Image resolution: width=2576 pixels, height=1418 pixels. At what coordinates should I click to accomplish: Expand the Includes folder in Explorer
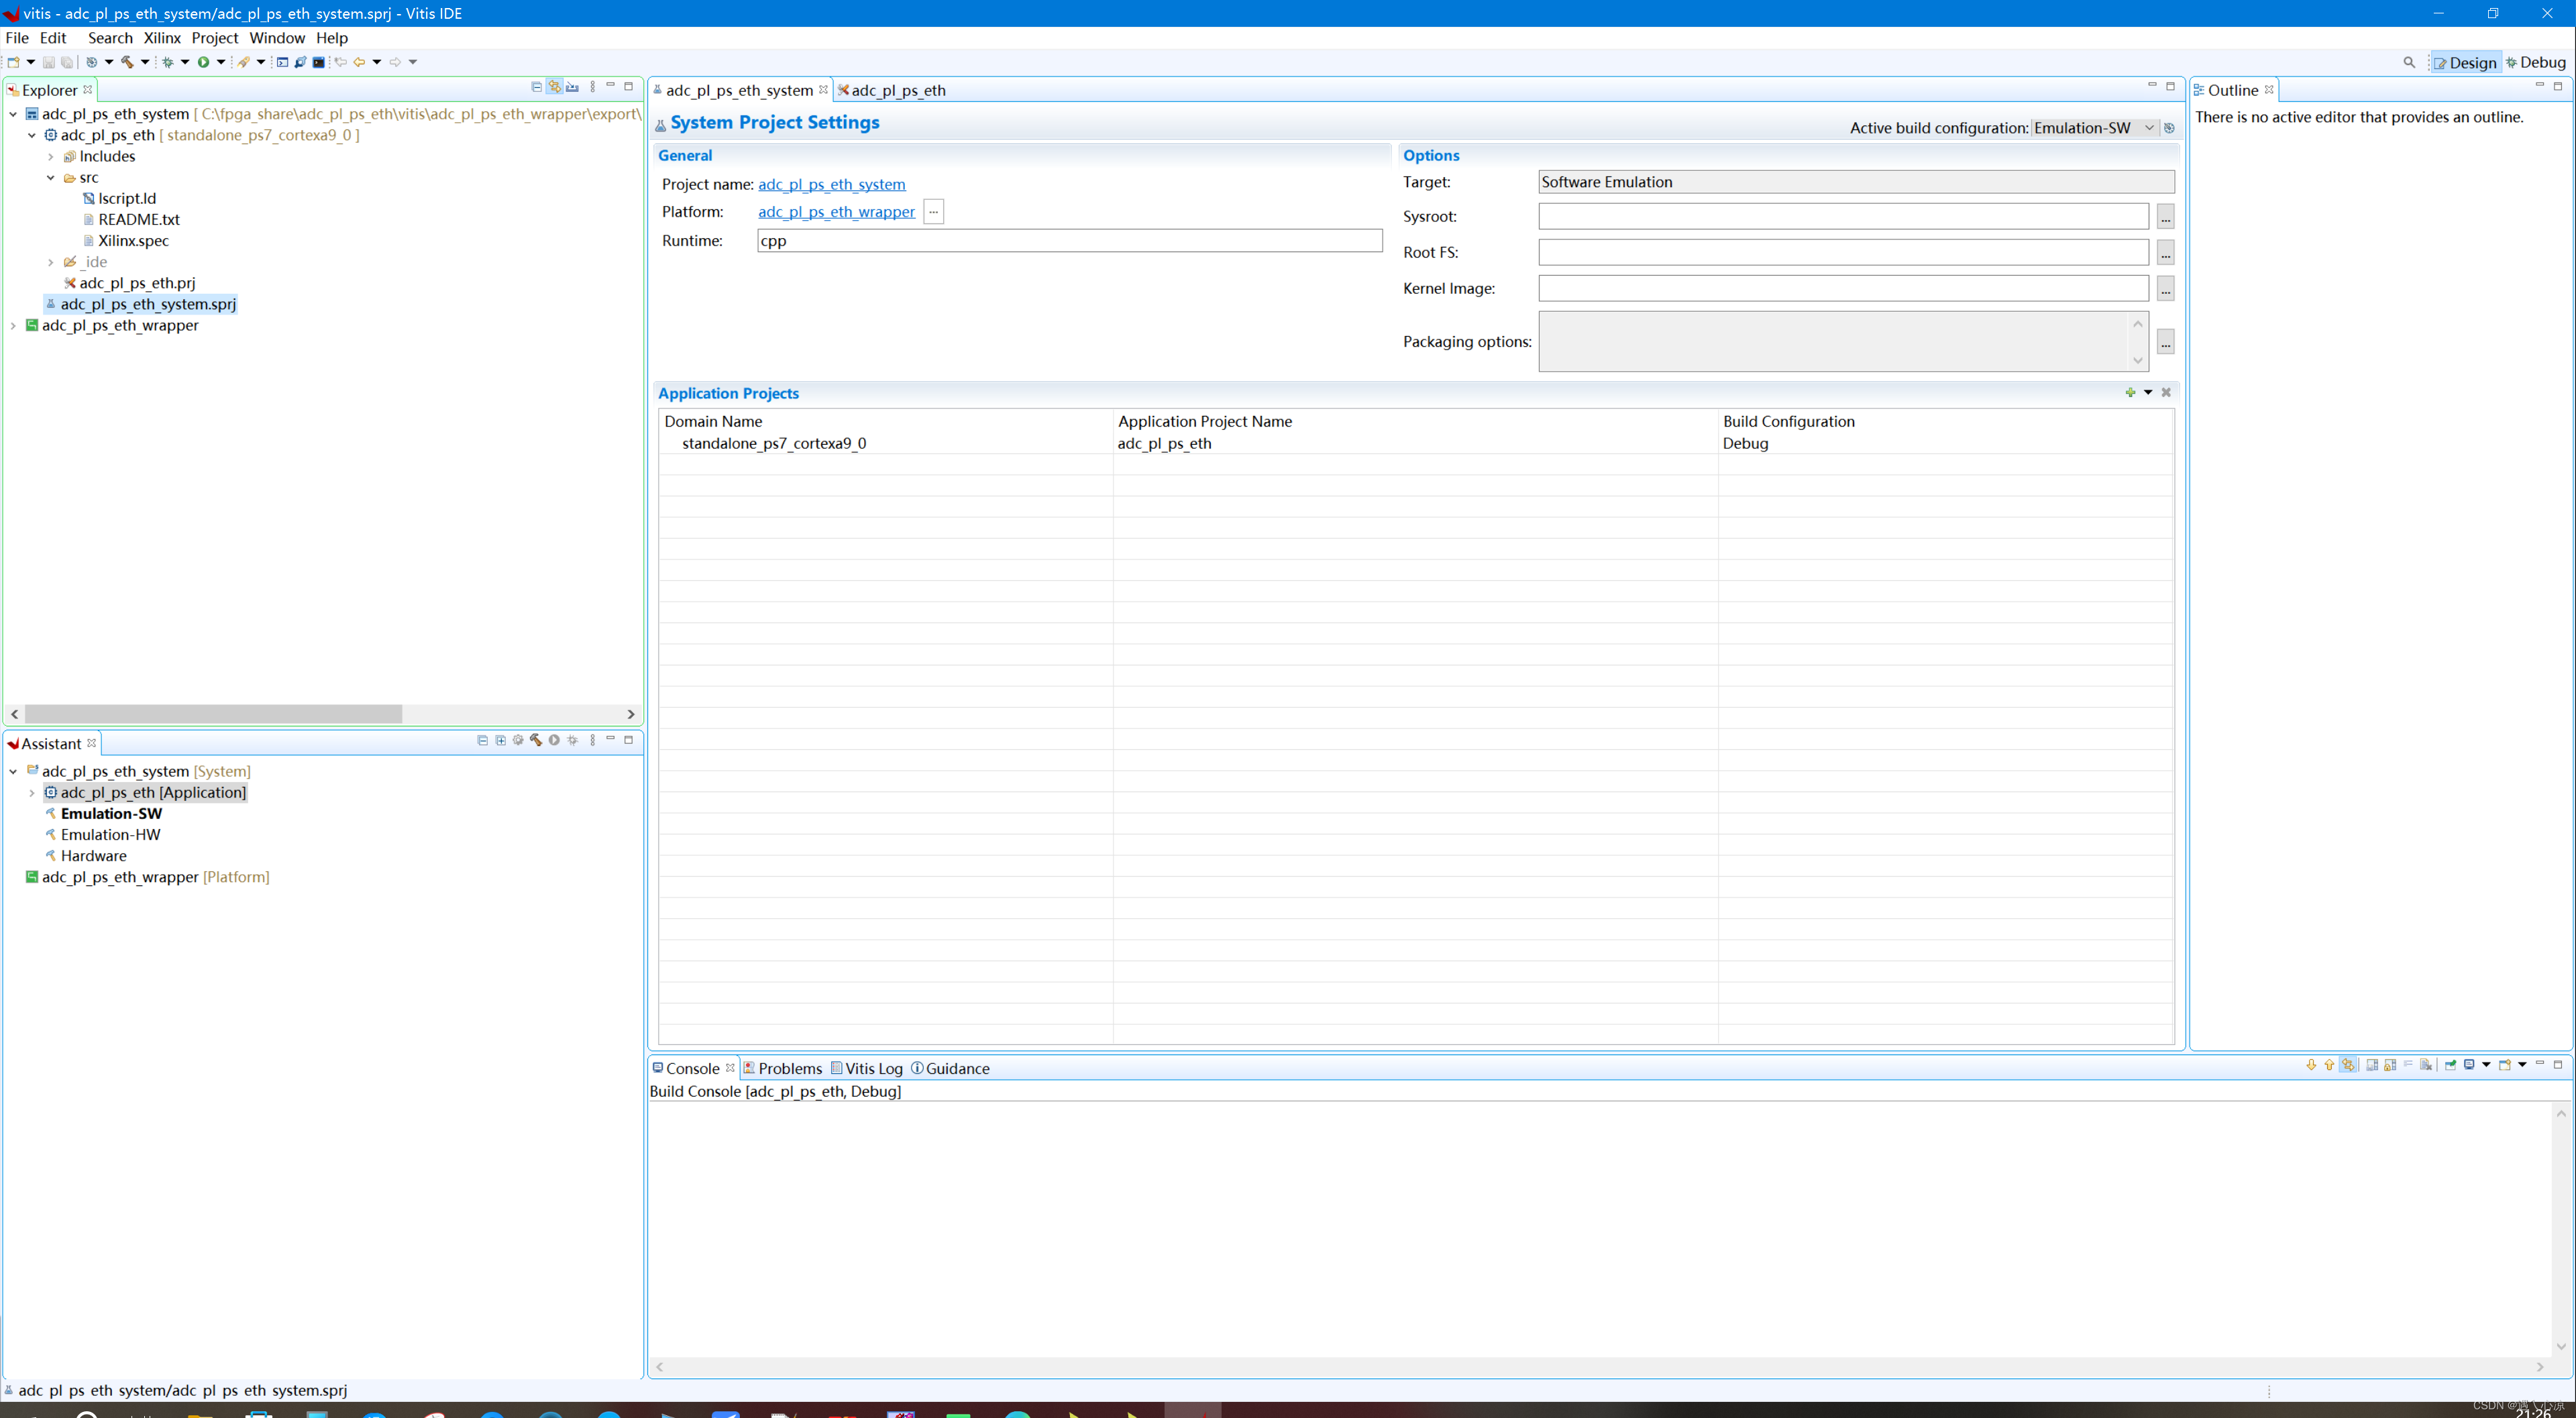click(51, 157)
